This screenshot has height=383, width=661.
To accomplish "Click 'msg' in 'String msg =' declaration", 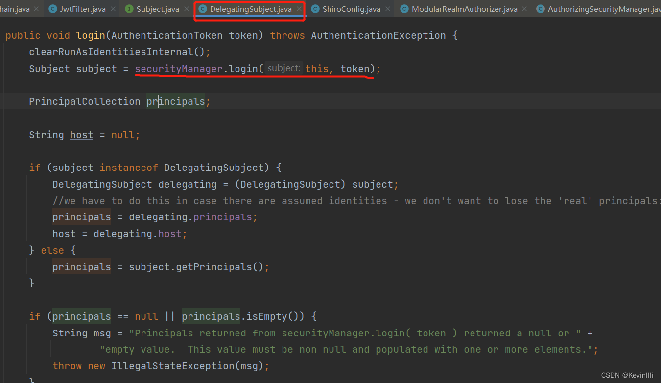I will [x=102, y=333].
